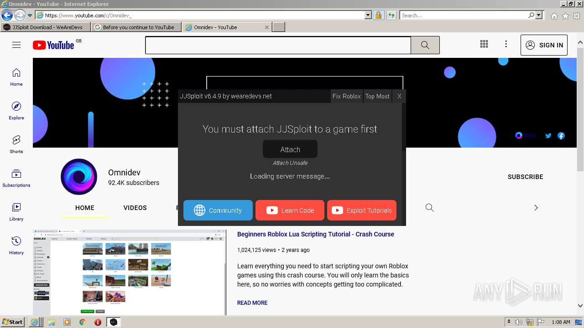This screenshot has height=328, width=584.
Task: Click the IE search box
Action: (x=464, y=15)
